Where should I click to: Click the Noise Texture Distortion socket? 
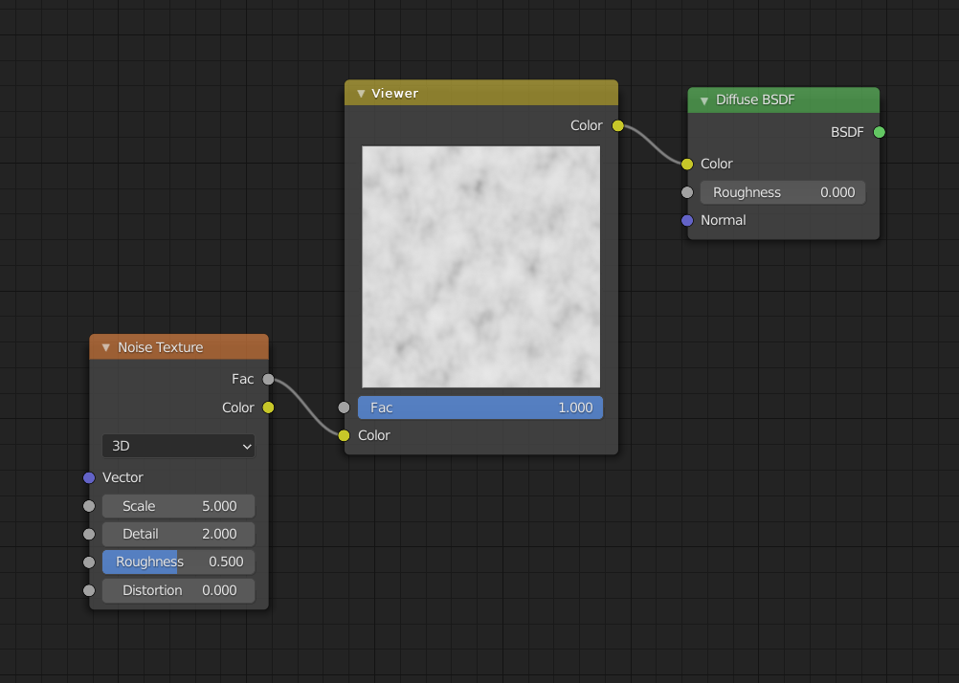pos(89,590)
